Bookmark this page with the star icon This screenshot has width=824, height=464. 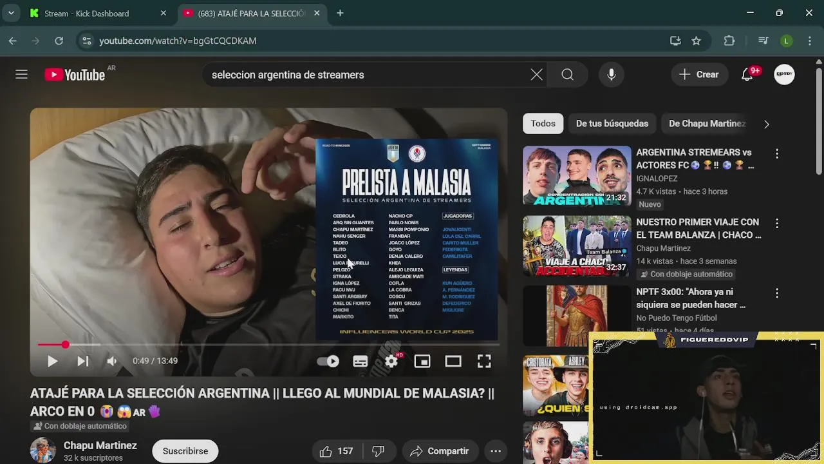(696, 41)
